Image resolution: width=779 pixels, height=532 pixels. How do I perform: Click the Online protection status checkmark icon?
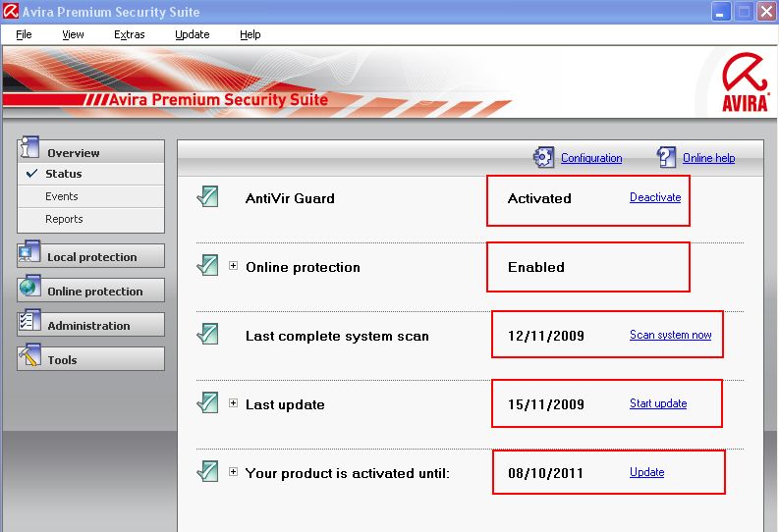(207, 265)
